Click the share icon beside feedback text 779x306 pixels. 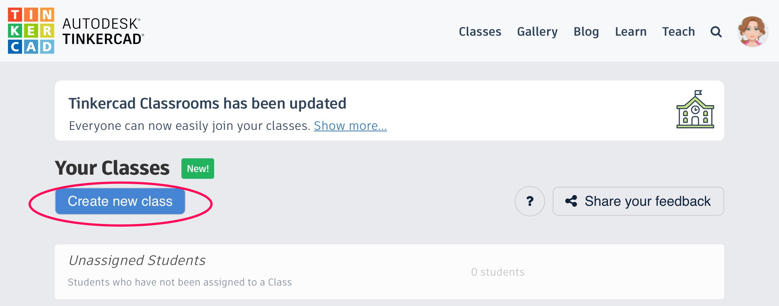point(571,201)
